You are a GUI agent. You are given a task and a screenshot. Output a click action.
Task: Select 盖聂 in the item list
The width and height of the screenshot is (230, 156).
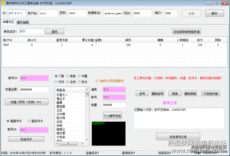click(70, 103)
